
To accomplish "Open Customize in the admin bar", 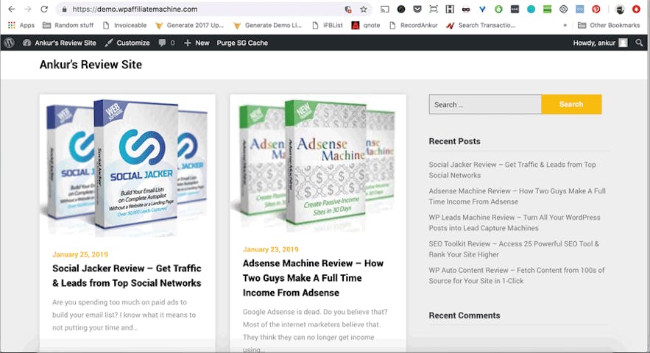I will pos(127,43).
